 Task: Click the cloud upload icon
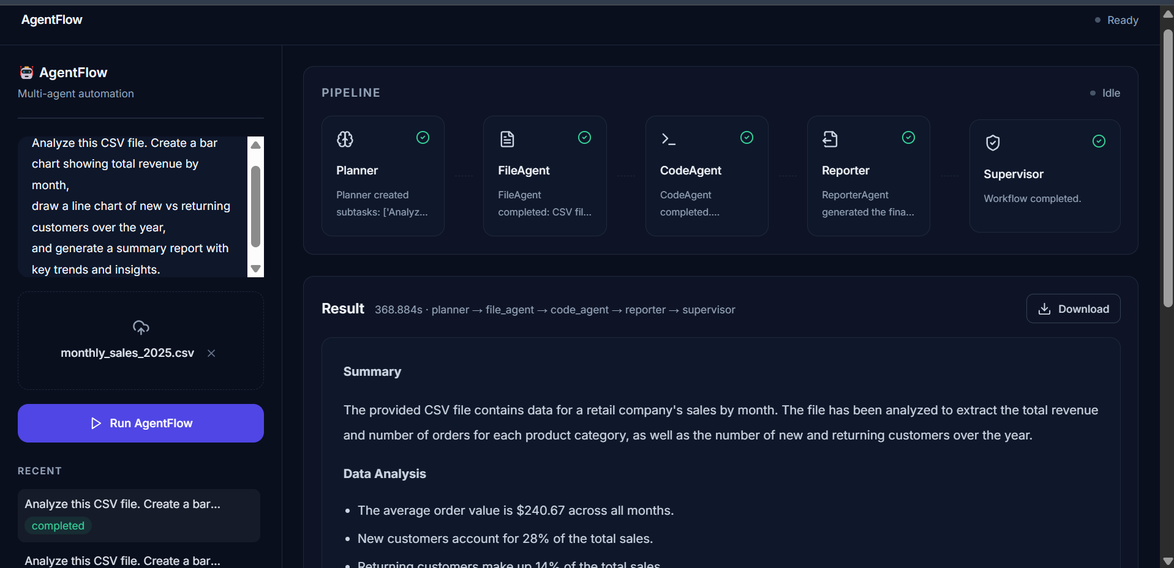point(141,327)
